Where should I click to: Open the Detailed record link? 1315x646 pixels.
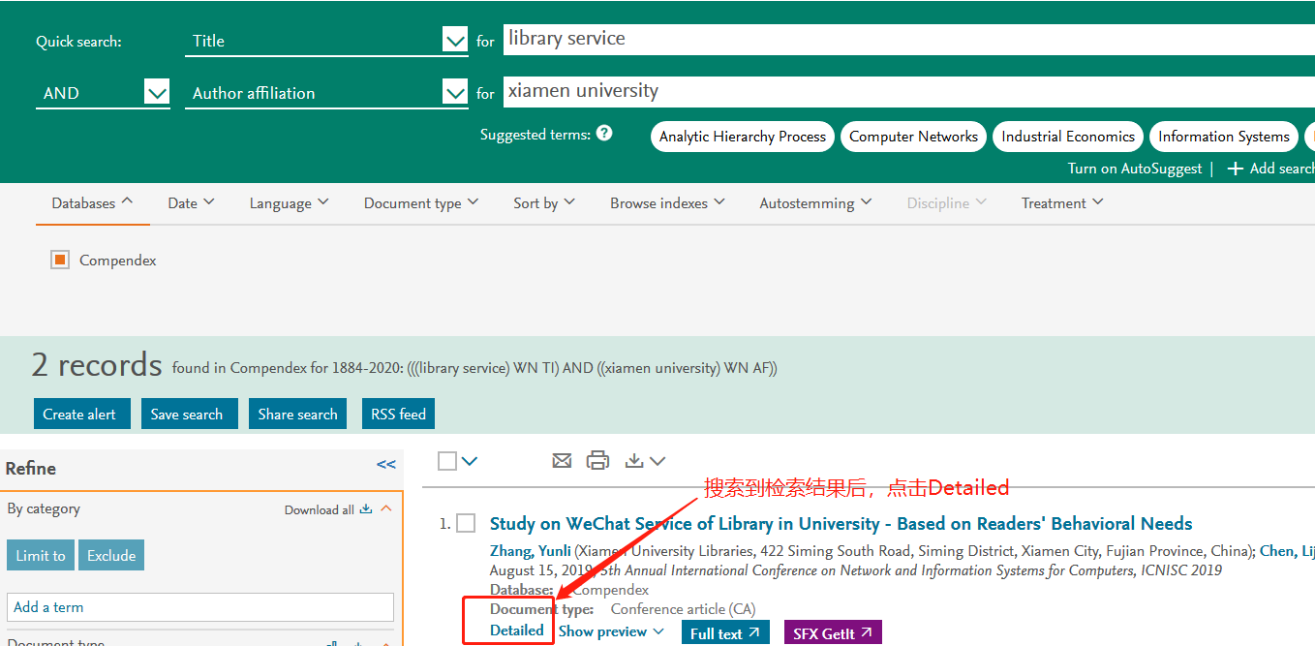click(516, 631)
